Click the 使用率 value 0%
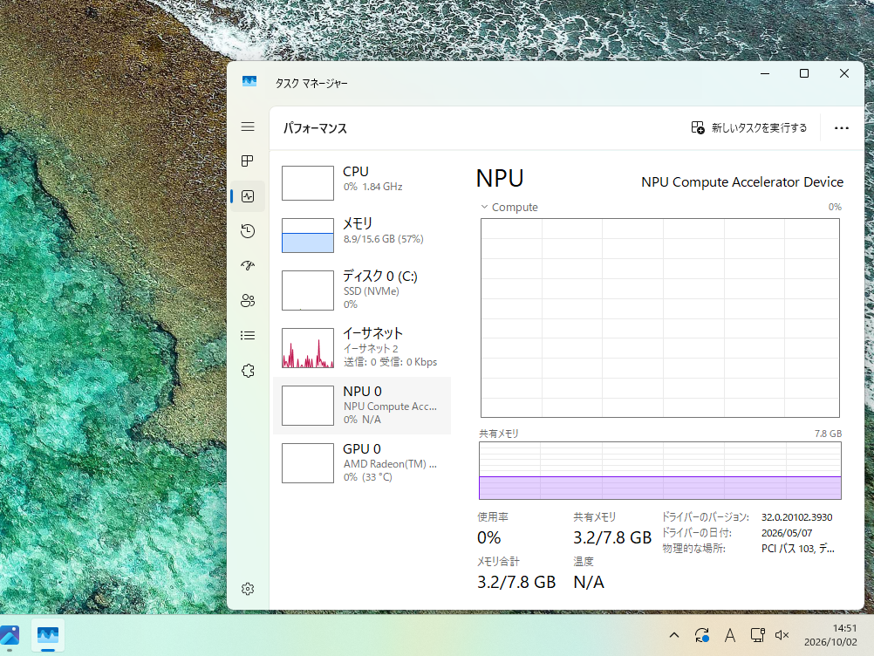This screenshot has height=656, width=874. click(x=488, y=537)
